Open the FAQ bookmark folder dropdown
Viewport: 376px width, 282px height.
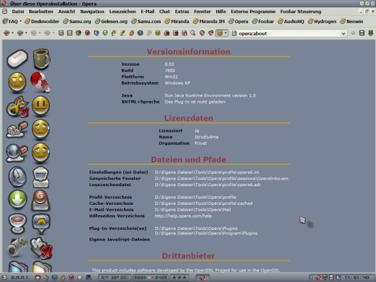tap(21, 21)
